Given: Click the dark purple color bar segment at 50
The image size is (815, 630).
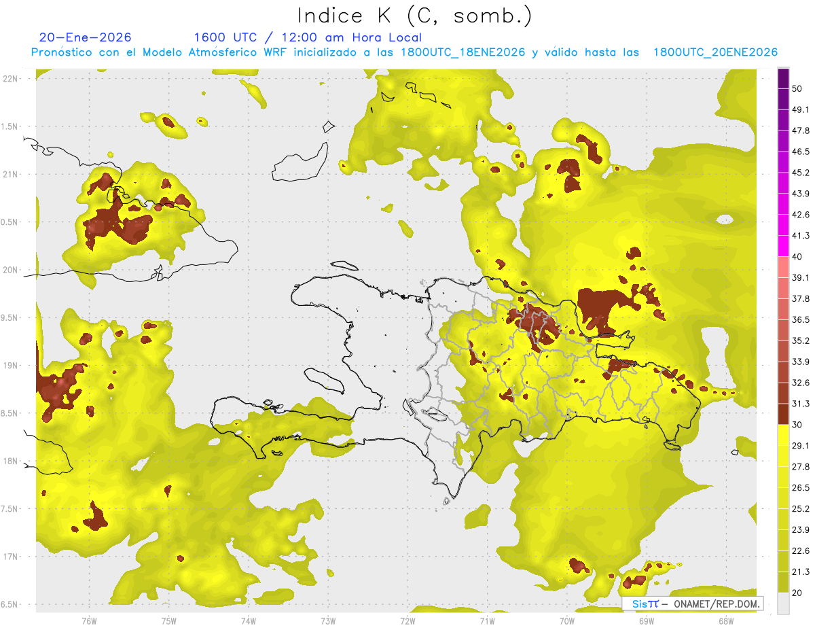Looking at the screenshot, I should point(783,80).
